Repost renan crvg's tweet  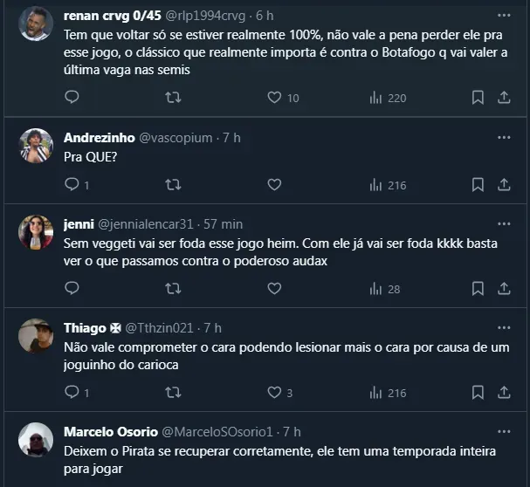[x=173, y=98]
